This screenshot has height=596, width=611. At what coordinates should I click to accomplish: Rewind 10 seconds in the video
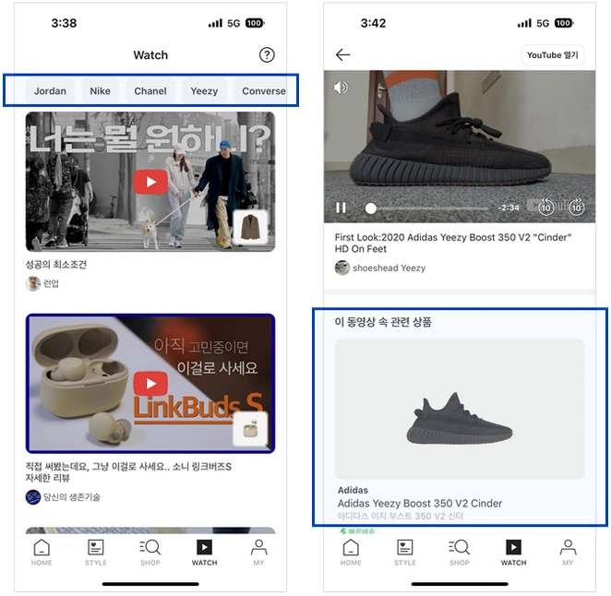(545, 207)
